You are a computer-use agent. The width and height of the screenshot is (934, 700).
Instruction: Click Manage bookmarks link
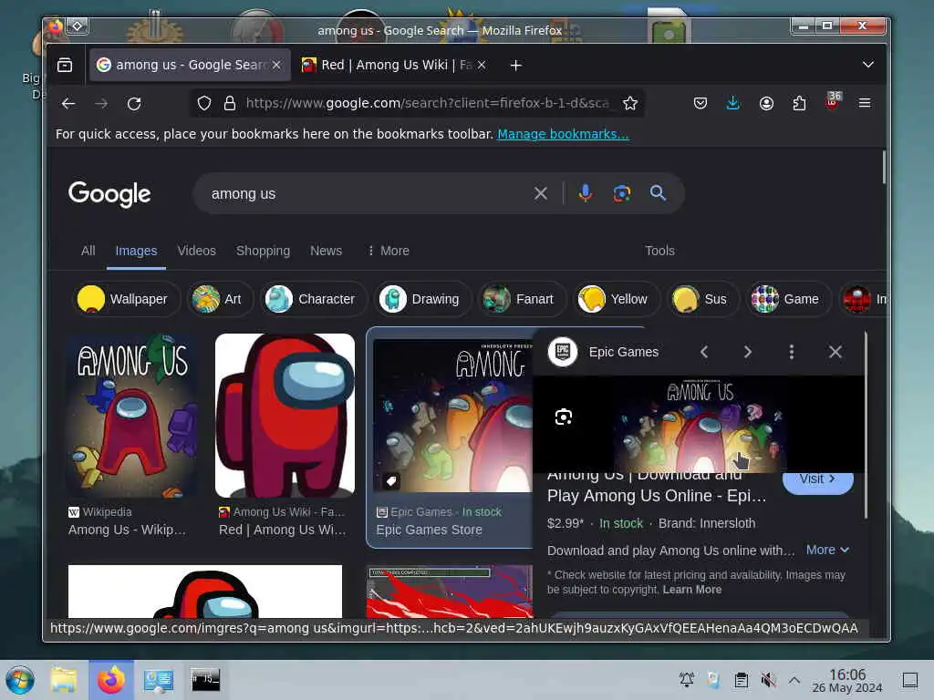click(563, 134)
